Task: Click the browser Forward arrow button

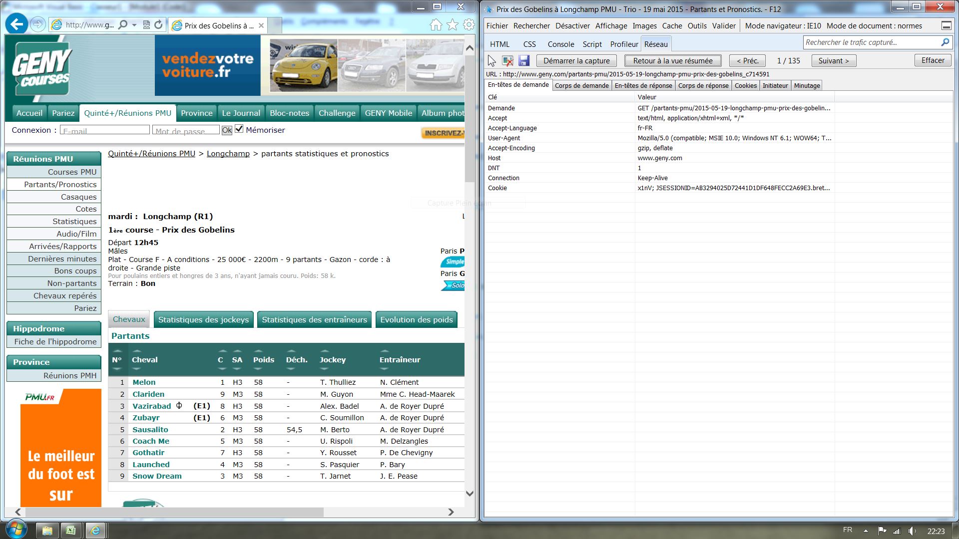Action: (x=37, y=24)
